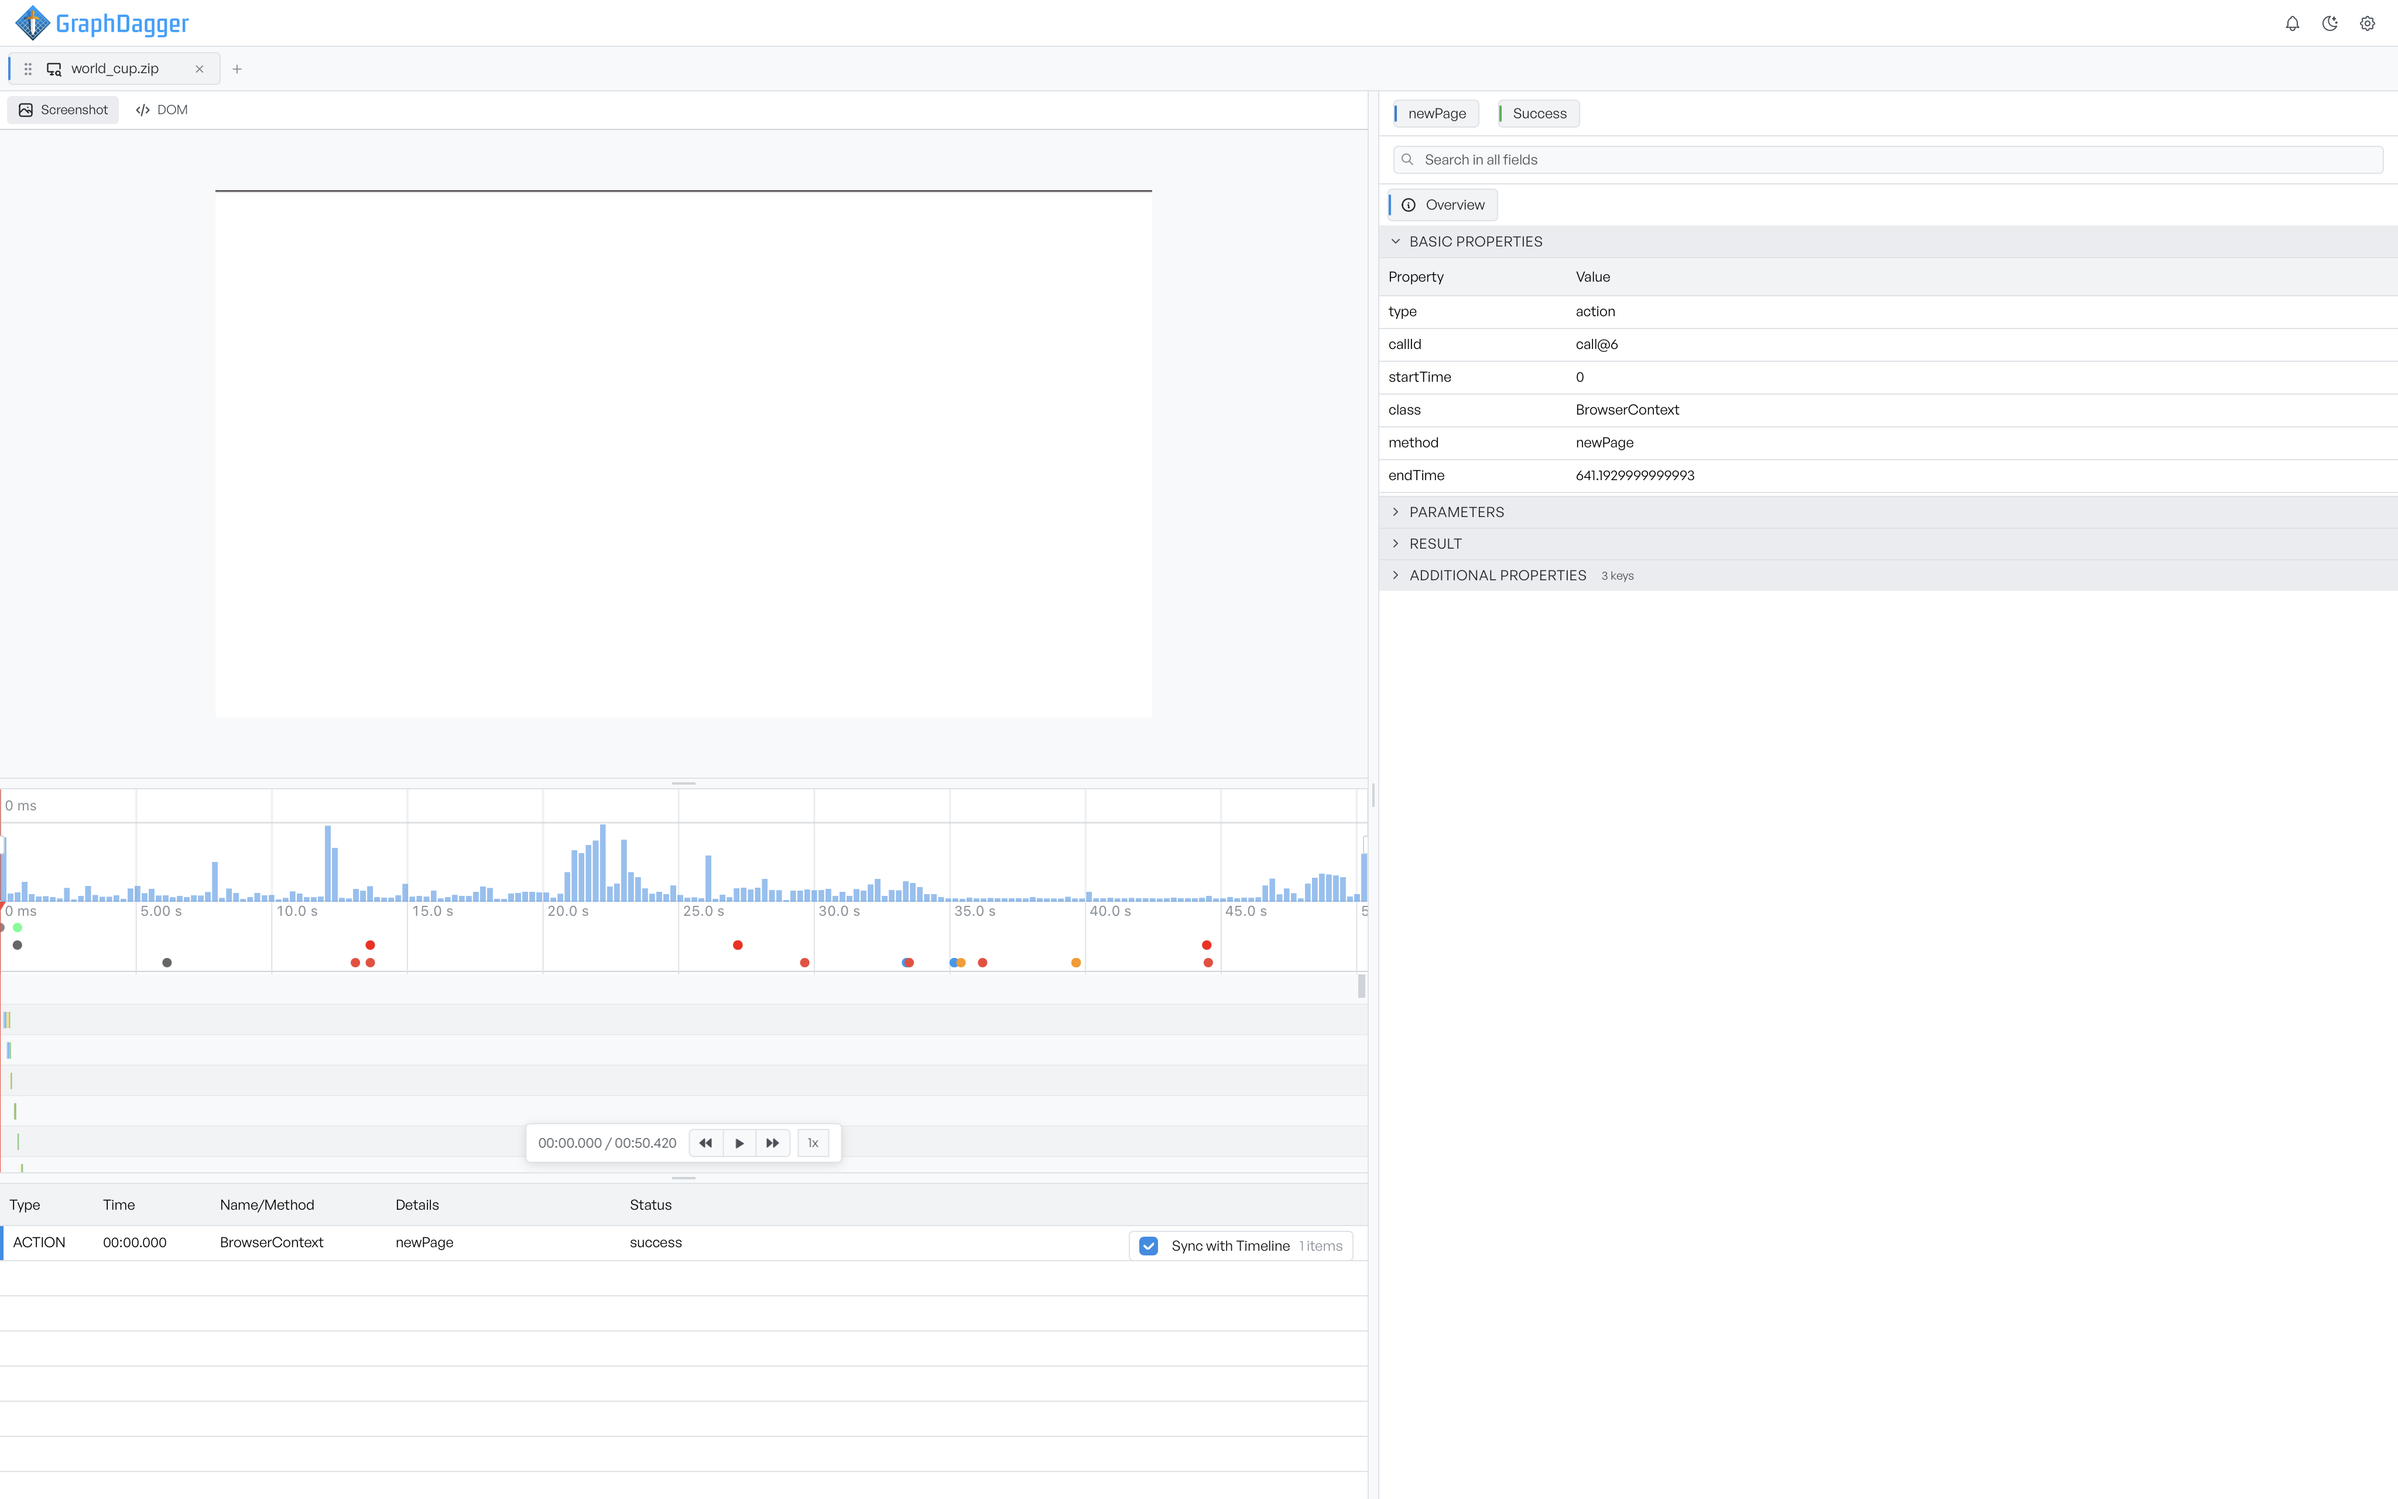This screenshot has height=1499, width=2398.
Task: Expand the PARAMETERS section
Action: pos(1887,512)
